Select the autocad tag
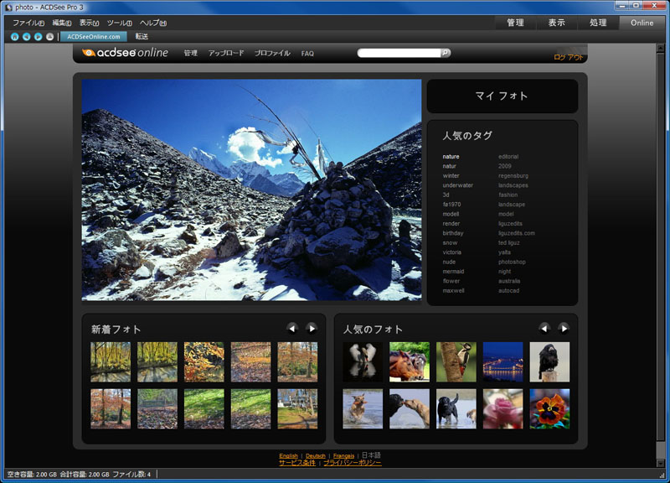 508,290
